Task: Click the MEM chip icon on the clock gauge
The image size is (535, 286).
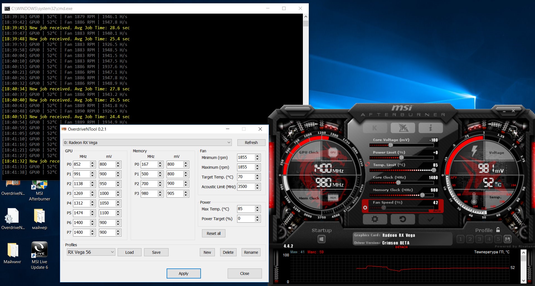Action: [333, 198]
